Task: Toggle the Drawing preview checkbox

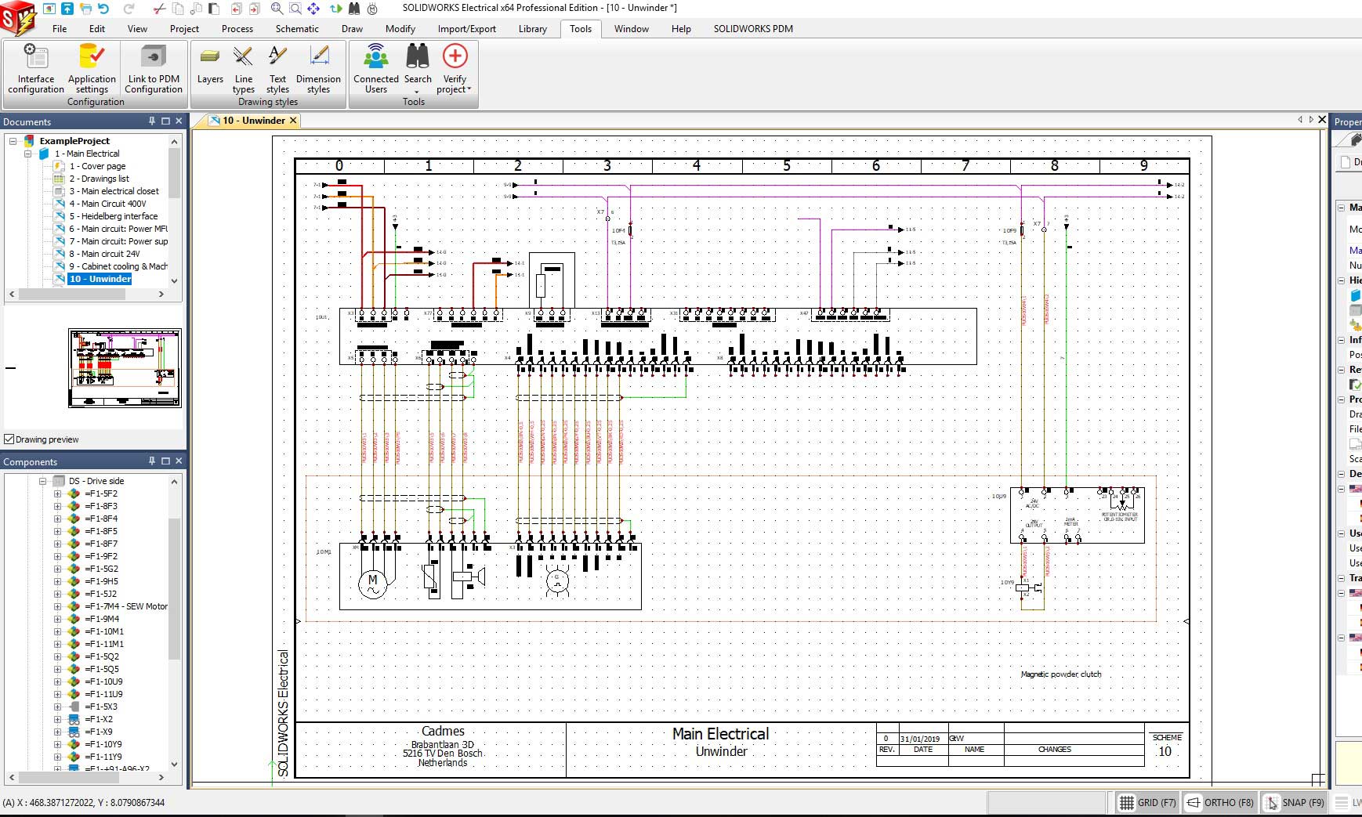Action: click(x=9, y=439)
